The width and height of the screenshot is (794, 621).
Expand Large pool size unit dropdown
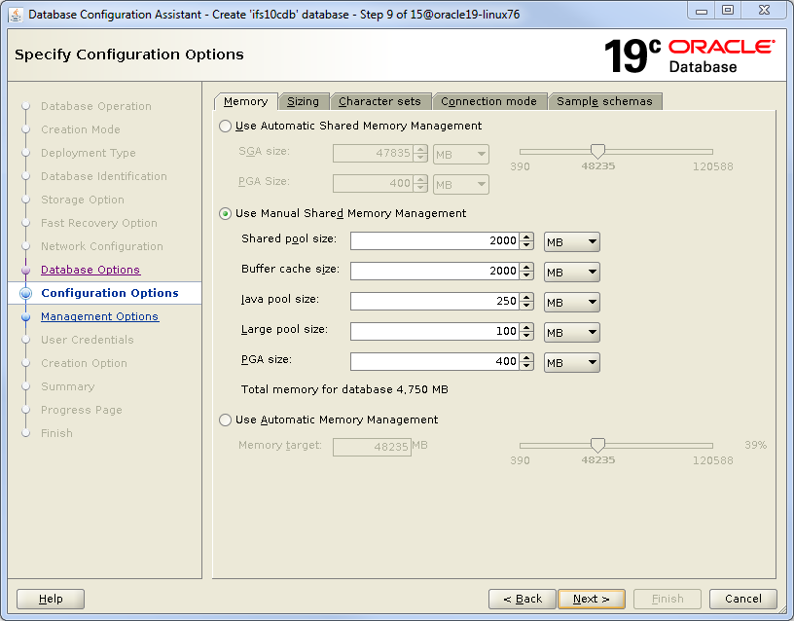coord(571,332)
